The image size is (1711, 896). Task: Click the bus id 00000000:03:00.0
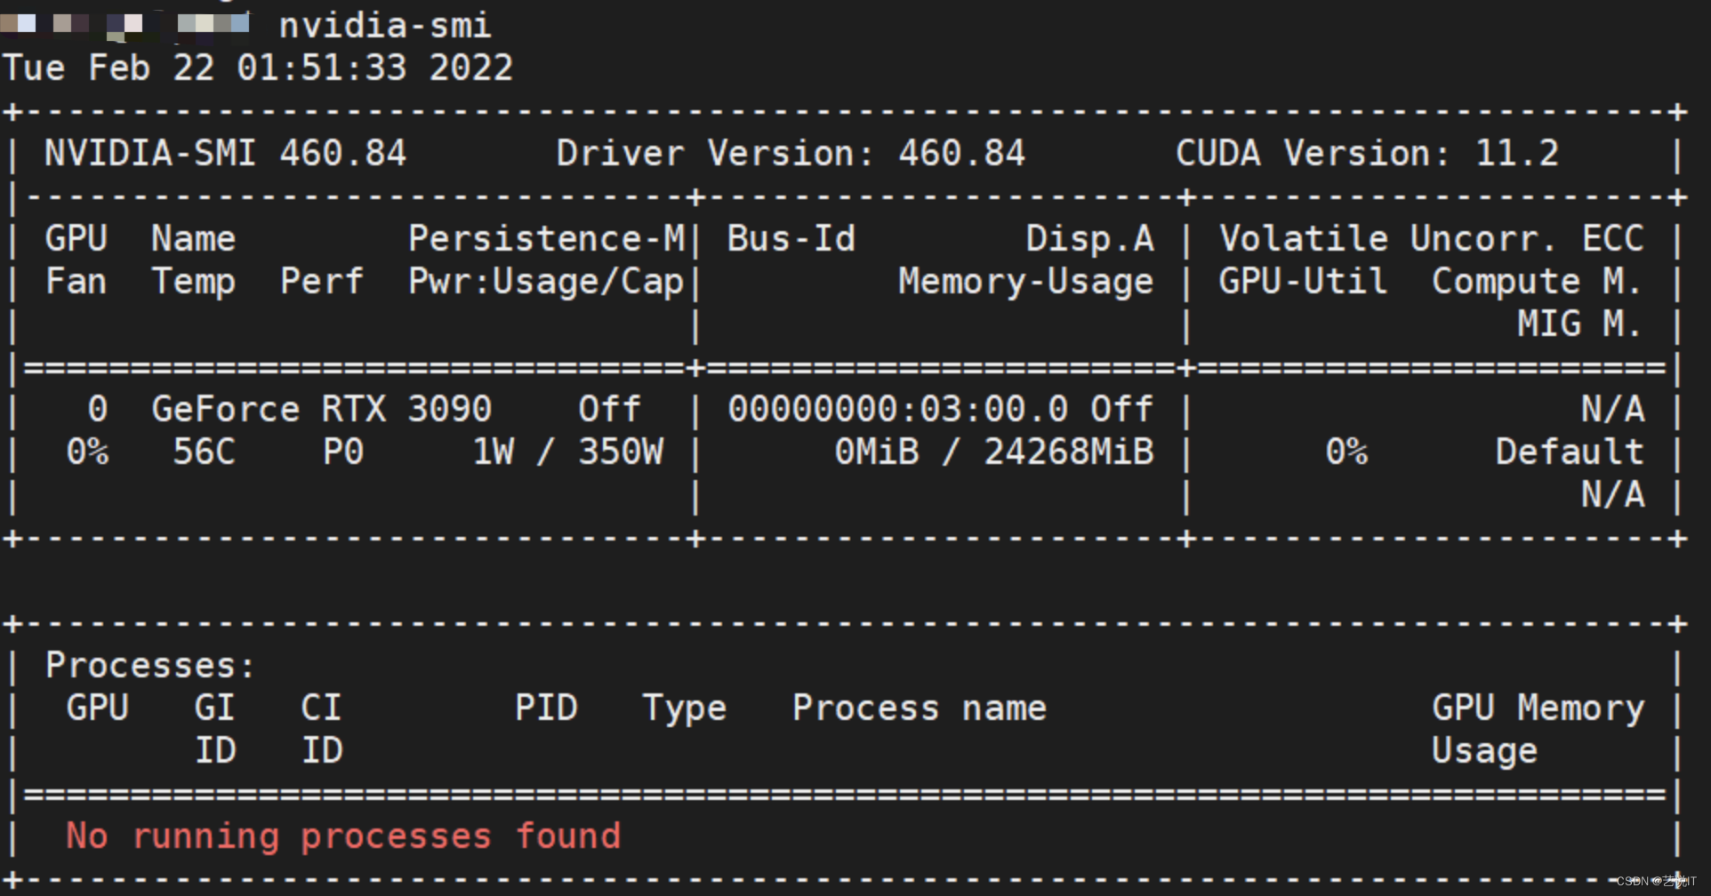[x=898, y=410]
